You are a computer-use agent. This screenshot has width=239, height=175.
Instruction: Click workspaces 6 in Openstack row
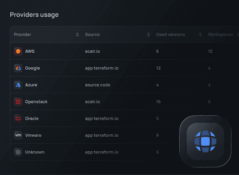209,102
